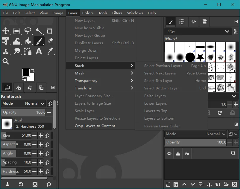Image resolution: width=240 pixels, height=189 pixels.
Task: Swap foreground and background colors
Action: (33, 70)
